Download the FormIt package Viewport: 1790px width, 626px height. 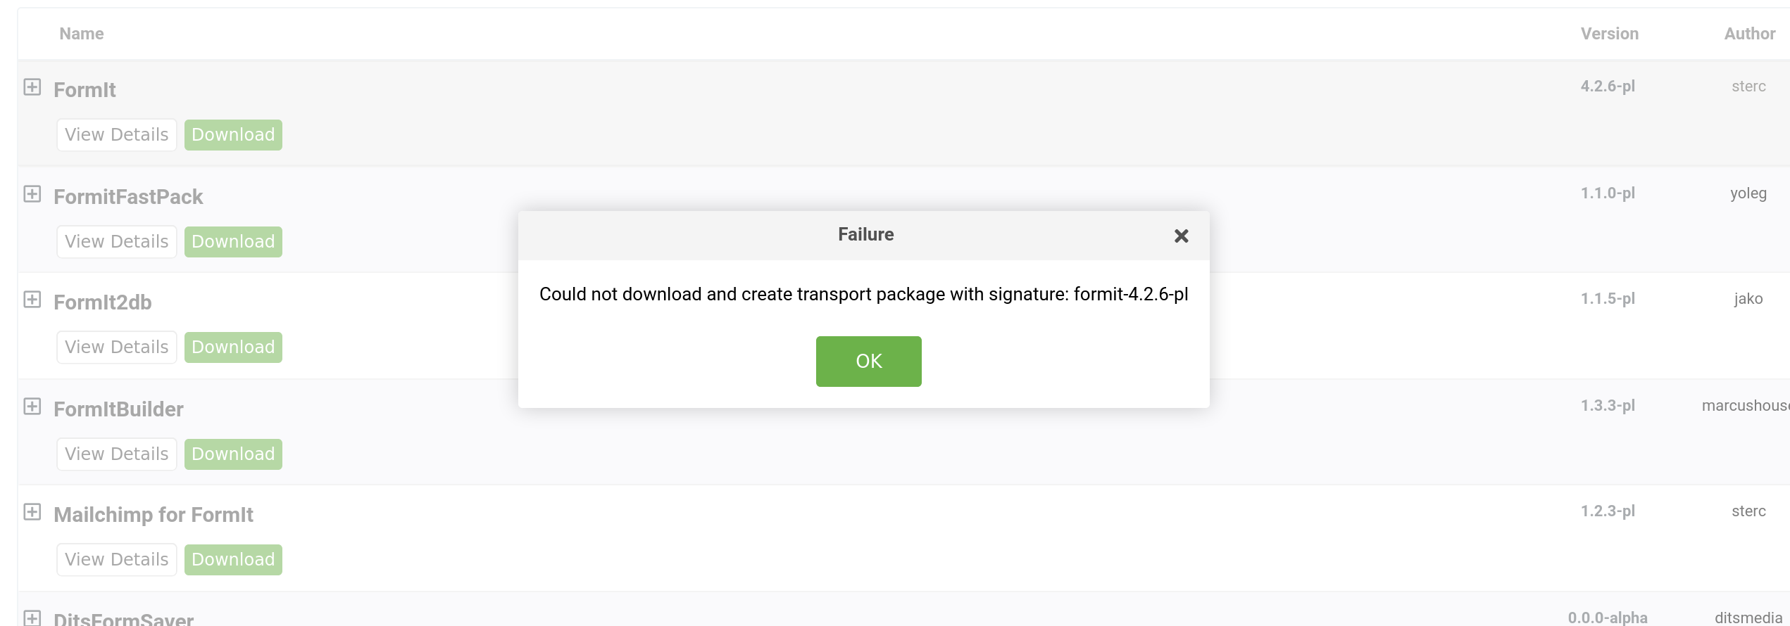click(x=233, y=134)
